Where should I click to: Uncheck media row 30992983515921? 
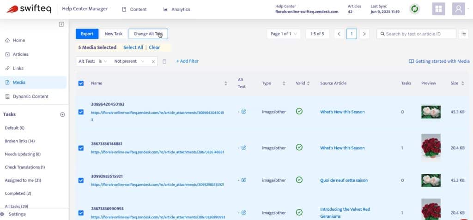[81, 180]
